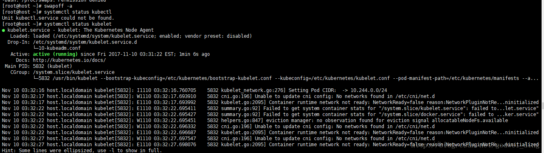This screenshot has width=544, height=153.
Task: Click the 'Hint: Some lines were ellipsized' message
Action: click(82, 151)
